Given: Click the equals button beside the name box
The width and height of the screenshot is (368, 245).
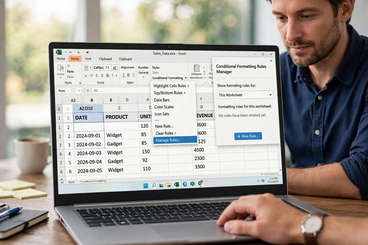Looking at the screenshot, I should (78, 91).
